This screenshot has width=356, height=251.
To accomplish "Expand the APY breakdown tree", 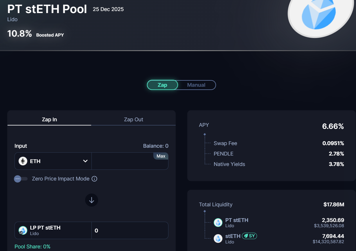I will [205, 134].
